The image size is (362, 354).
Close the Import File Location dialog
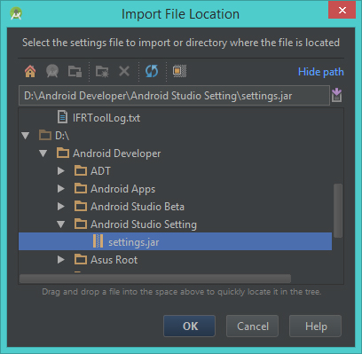click(342, 11)
